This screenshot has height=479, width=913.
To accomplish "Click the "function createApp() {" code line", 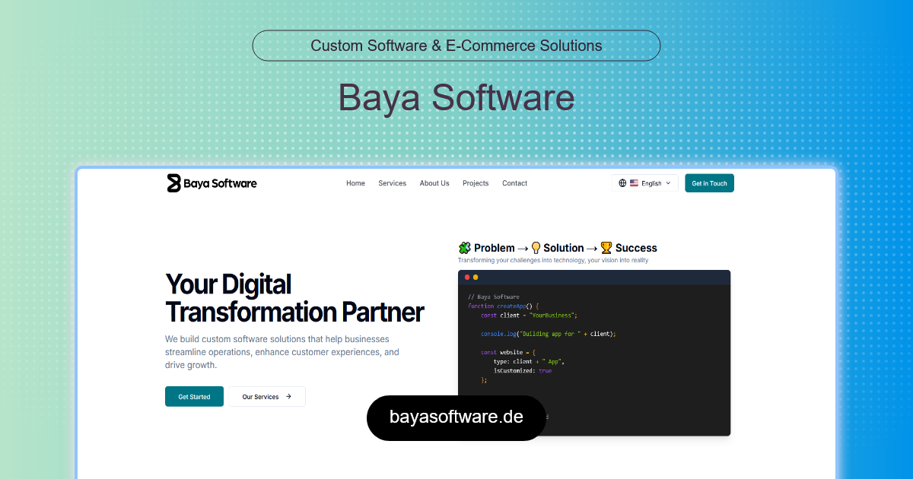I will coord(503,306).
